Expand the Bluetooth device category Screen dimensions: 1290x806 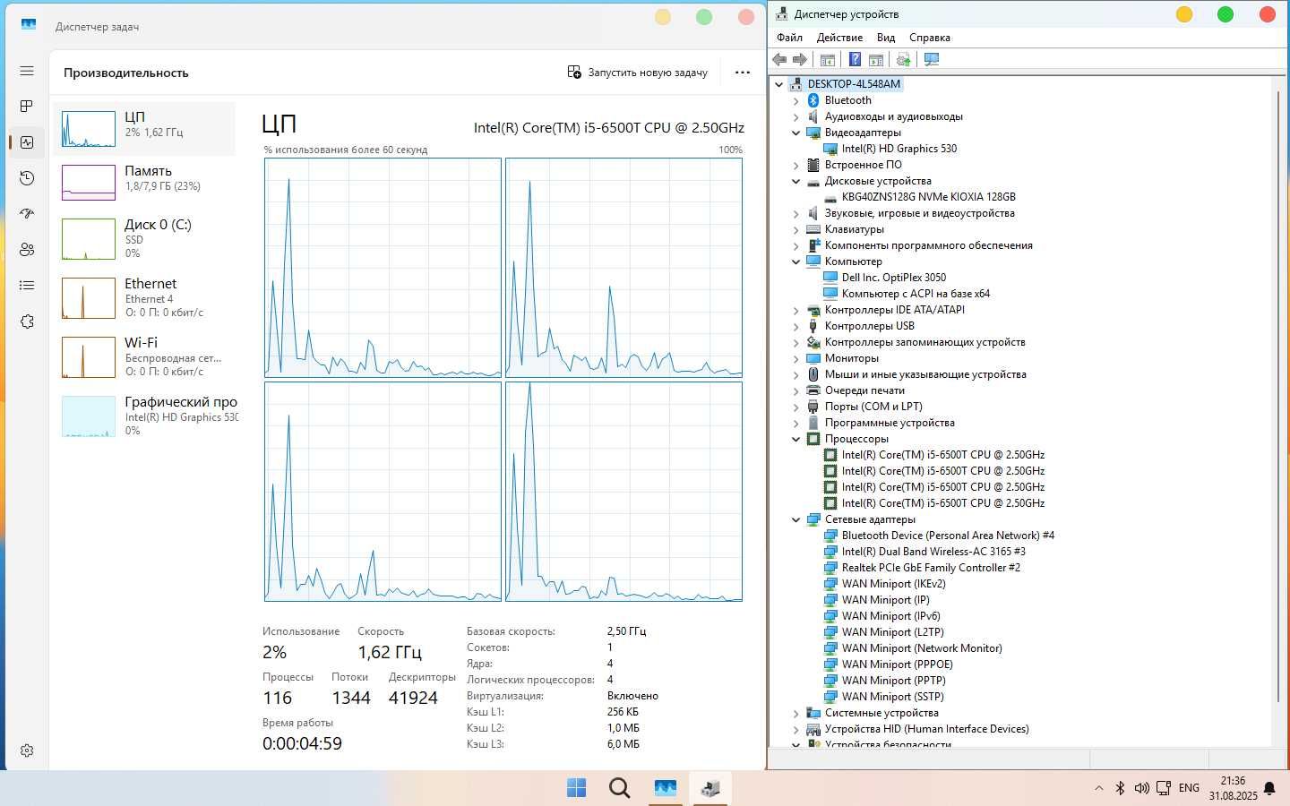coord(795,100)
